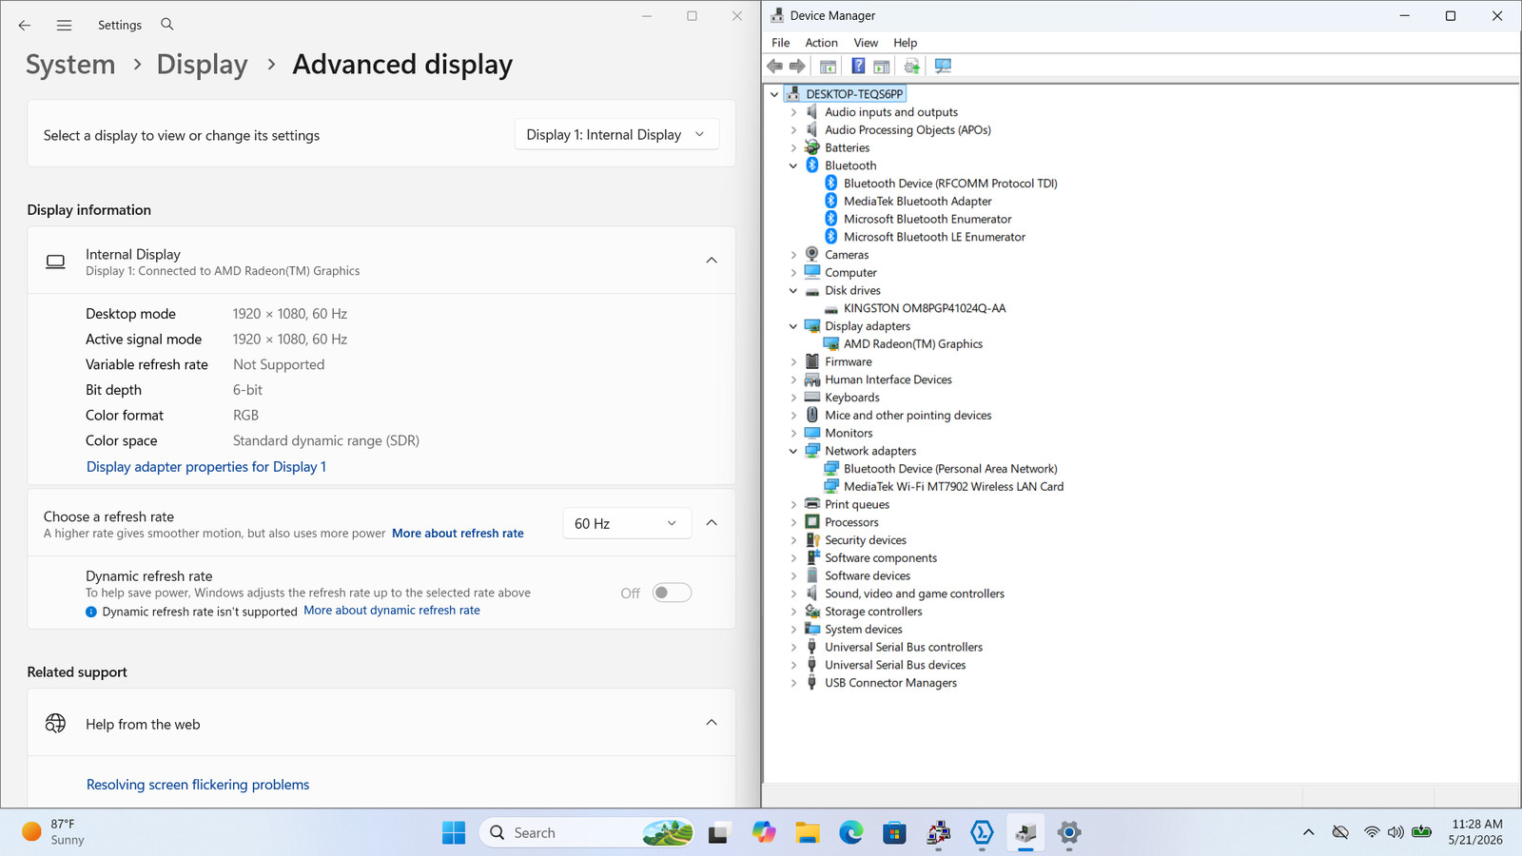The image size is (1522, 856).
Task: Click Show/Hide Console Tree toolbar icon
Action: click(828, 66)
